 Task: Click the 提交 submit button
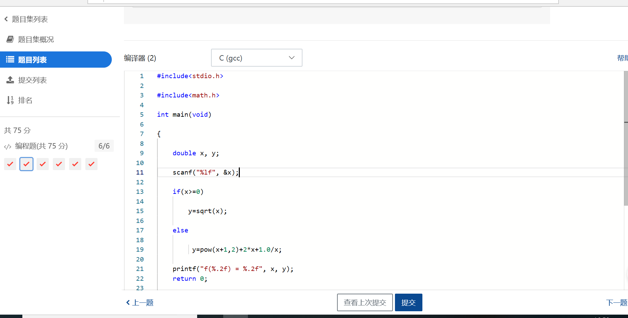point(409,302)
